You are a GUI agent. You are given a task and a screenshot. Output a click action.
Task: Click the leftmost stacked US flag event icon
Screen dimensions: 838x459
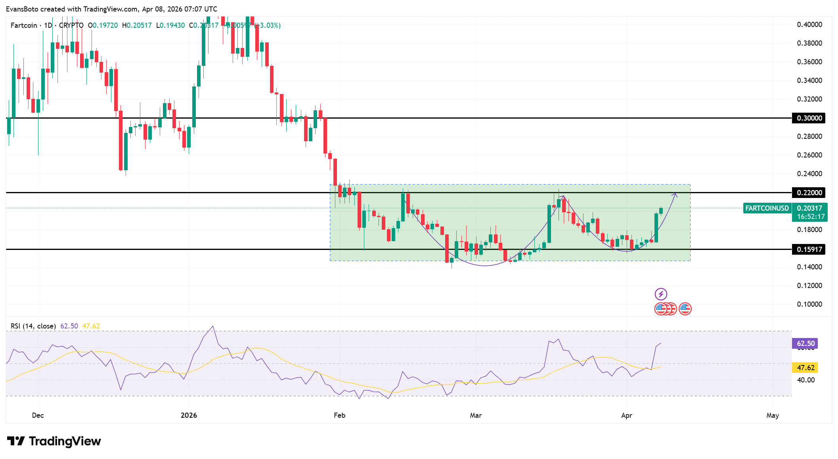point(660,308)
